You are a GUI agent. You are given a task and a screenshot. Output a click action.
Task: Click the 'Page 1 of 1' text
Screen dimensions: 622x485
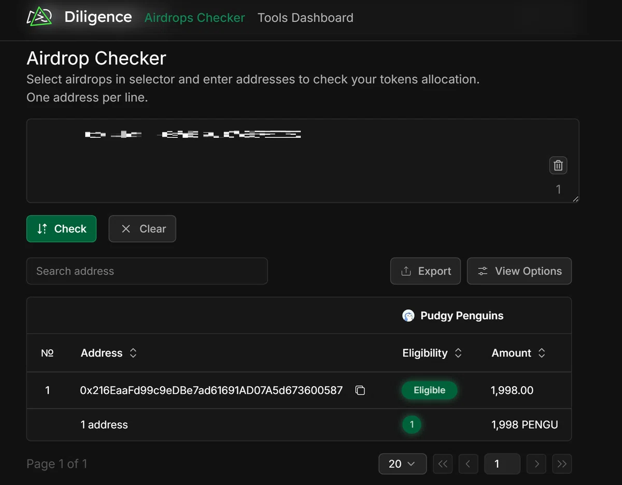tap(57, 464)
